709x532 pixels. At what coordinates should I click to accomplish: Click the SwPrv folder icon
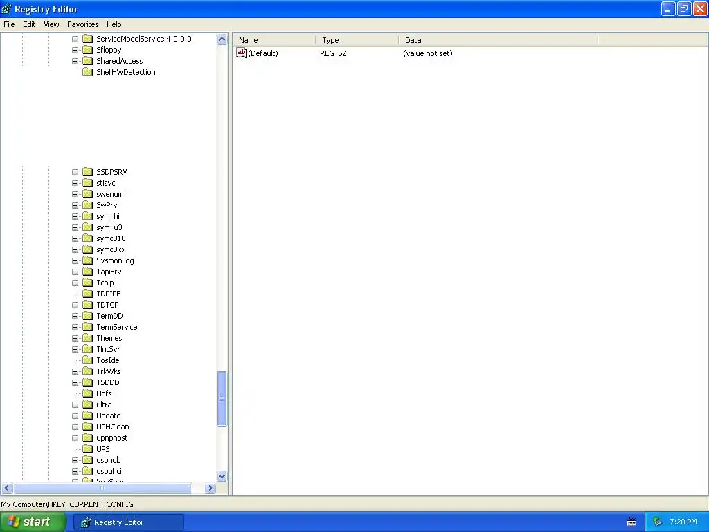88,205
